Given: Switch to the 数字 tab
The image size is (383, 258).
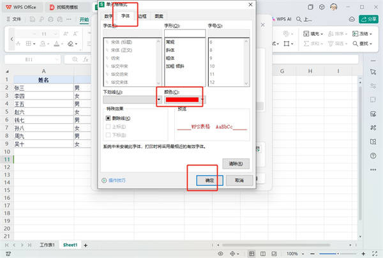Looking at the screenshot, I should 109,15.
